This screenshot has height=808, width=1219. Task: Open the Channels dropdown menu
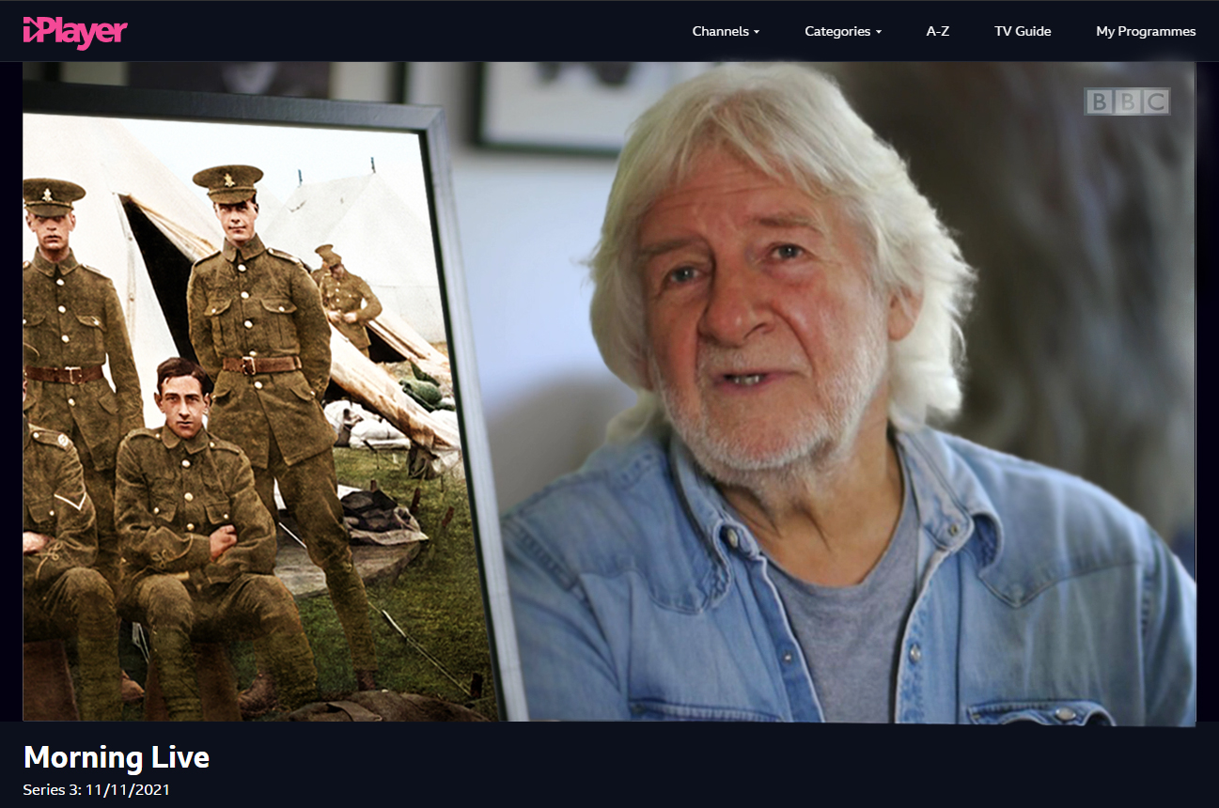[726, 31]
